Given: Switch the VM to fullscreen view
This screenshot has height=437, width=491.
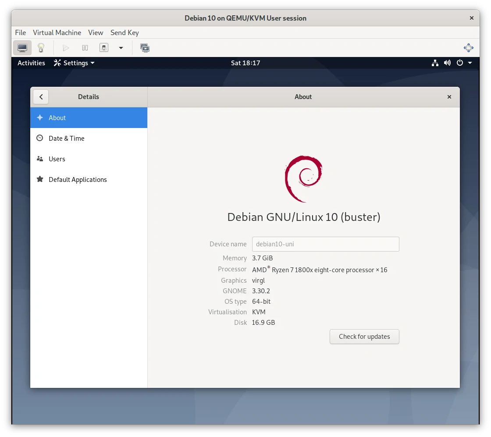Looking at the screenshot, I should click(x=469, y=48).
